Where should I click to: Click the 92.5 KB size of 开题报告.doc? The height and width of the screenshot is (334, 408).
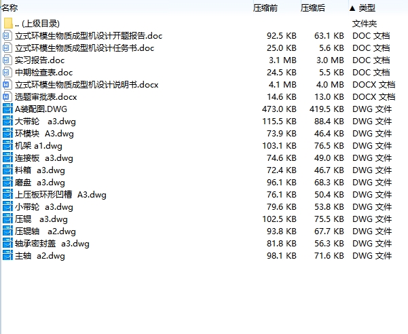pos(282,35)
